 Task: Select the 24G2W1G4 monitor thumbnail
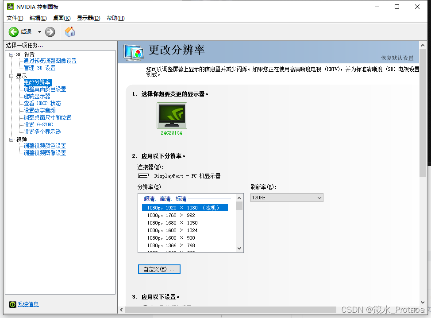pyautogui.click(x=172, y=116)
